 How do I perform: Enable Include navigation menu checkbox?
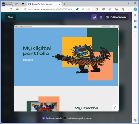coord(65,118)
